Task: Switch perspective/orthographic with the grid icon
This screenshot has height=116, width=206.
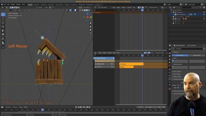Action: tap(90, 33)
